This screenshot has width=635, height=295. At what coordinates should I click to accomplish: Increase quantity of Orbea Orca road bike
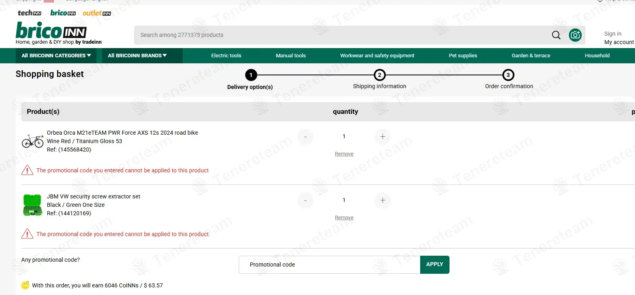click(x=383, y=137)
